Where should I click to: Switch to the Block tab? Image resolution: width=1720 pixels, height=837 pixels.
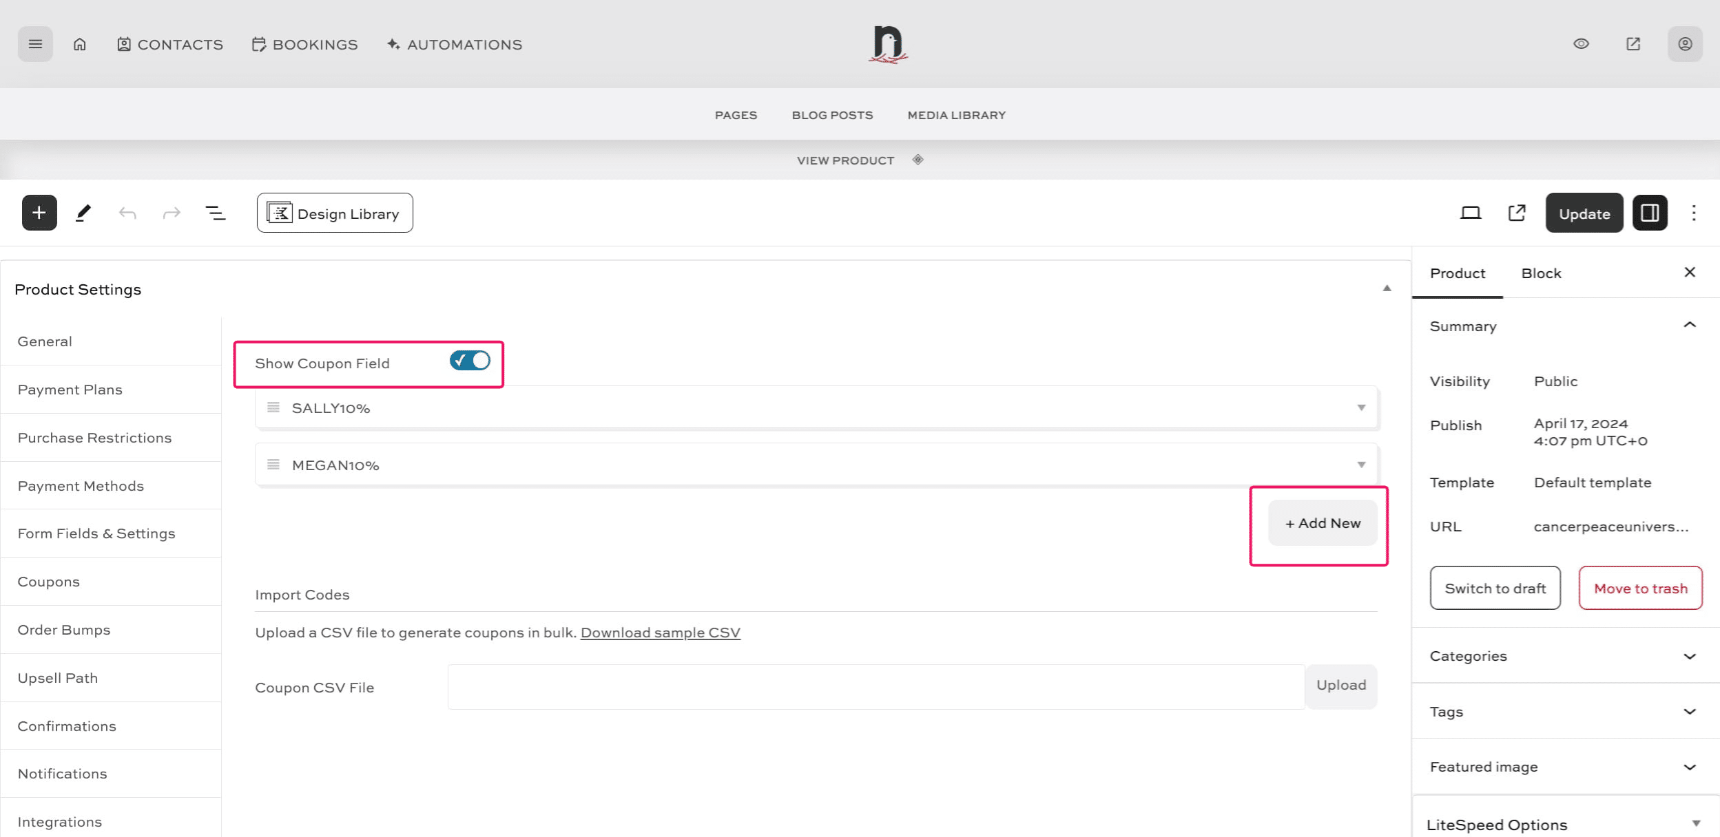(1541, 273)
